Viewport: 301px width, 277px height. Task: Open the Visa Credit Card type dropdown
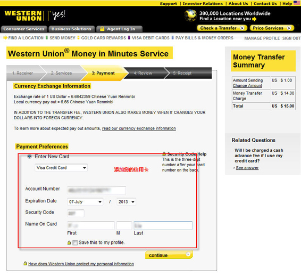(x=61, y=168)
